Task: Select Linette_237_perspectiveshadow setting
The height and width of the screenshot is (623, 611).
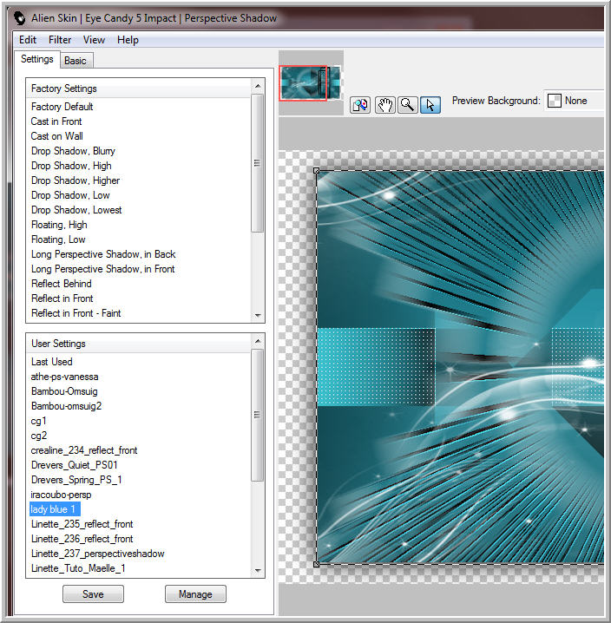Action: point(97,554)
